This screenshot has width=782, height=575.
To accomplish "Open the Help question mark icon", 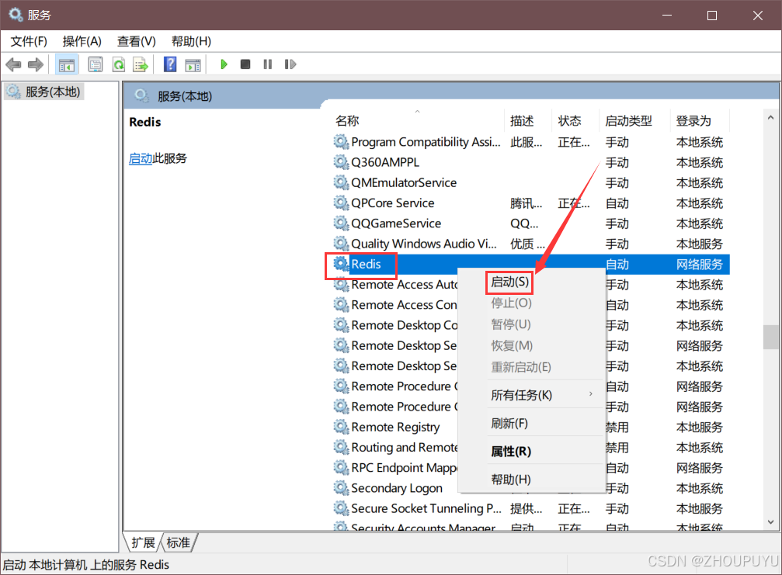I will click(x=170, y=64).
